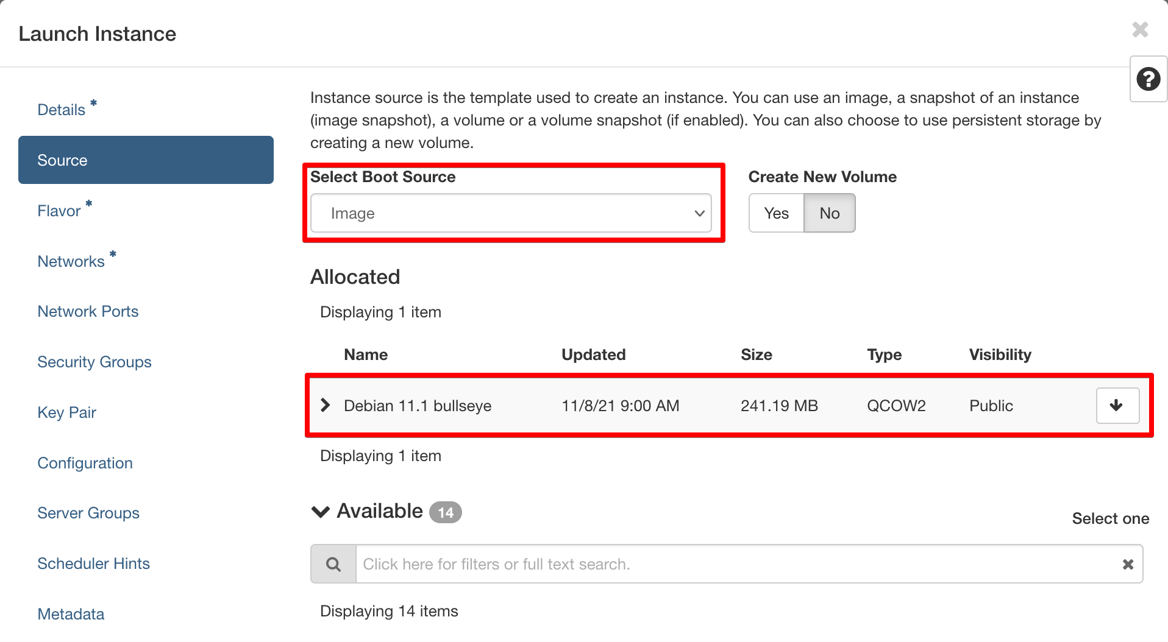This screenshot has width=1168, height=642.
Task: Click into the filter search text field
Action: pyautogui.click(x=732, y=564)
